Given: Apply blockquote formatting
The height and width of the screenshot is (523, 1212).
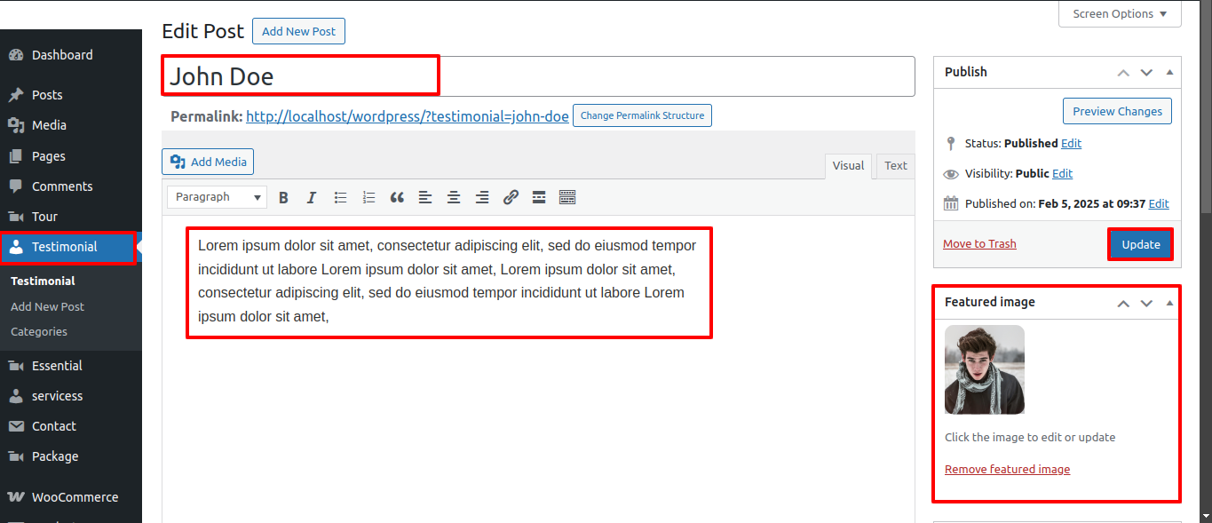Looking at the screenshot, I should [397, 197].
